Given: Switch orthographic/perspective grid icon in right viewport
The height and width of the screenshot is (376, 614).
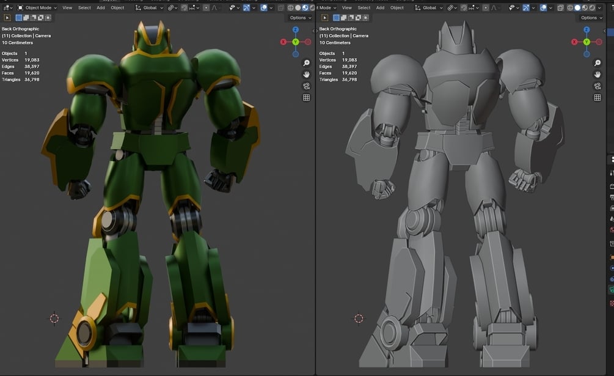Looking at the screenshot, I should [x=598, y=98].
